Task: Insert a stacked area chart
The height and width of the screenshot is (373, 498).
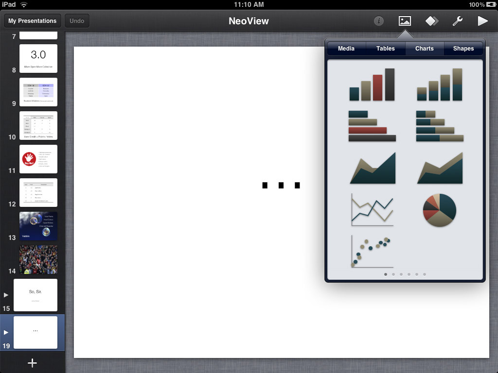Action: pos(440,168)
